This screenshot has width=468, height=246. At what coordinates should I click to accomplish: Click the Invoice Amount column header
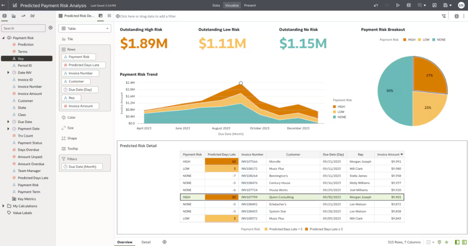coord(388,155)
